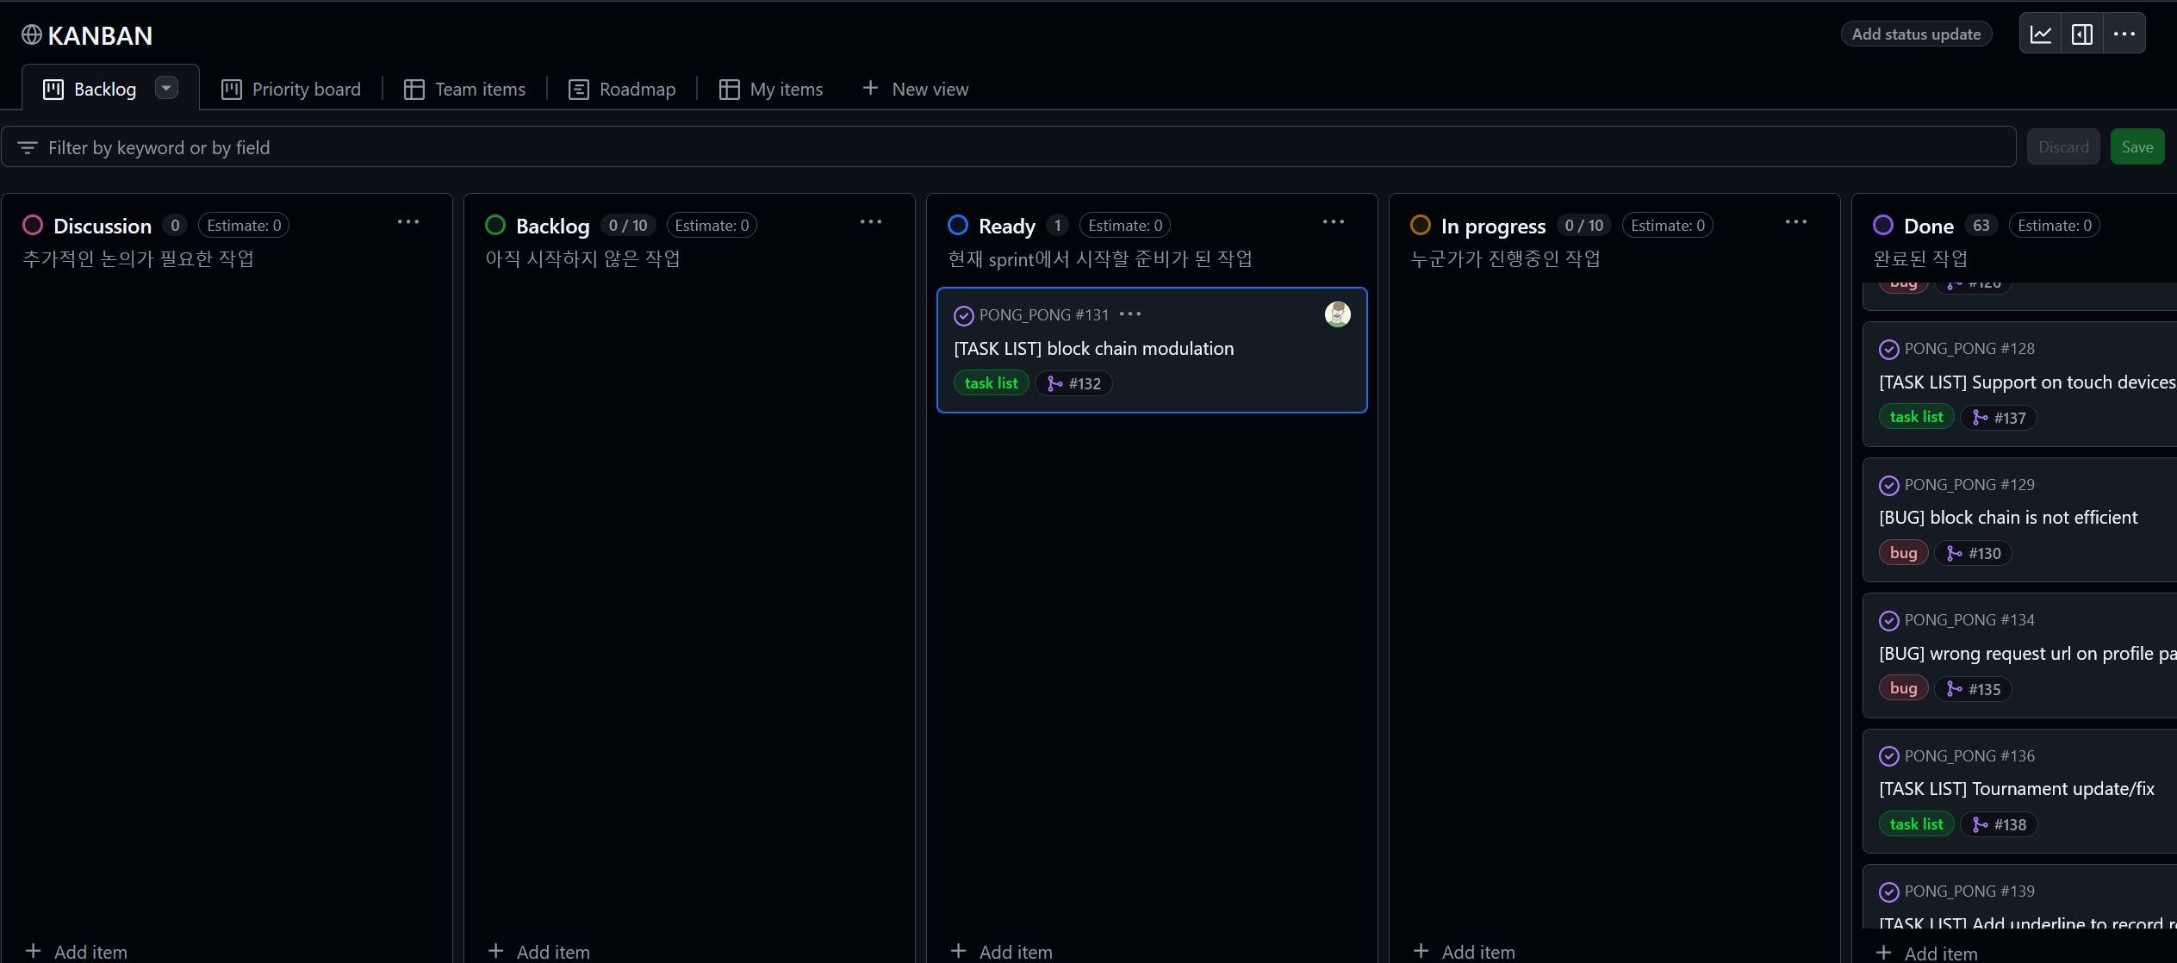The width and height of the screenshot is (2177, 963).
Task: Click Add status update button
Action: click(1916, 34)
